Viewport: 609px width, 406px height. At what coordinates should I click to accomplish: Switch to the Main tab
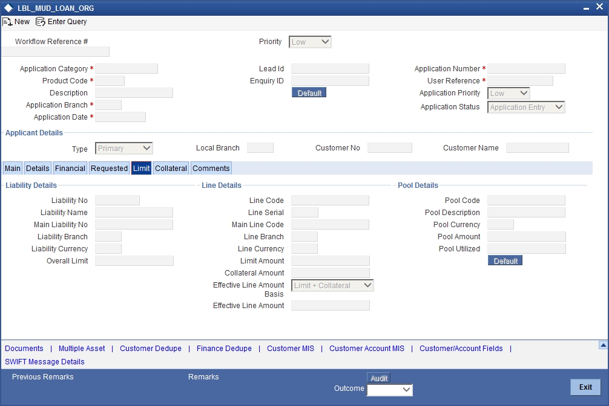13,169
